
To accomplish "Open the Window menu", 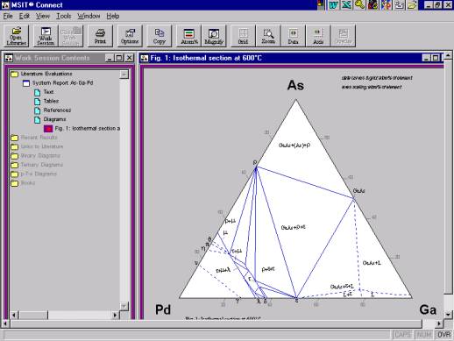I will click(x=89, y=16).
